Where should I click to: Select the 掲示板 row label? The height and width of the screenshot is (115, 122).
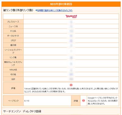[13, 45]
